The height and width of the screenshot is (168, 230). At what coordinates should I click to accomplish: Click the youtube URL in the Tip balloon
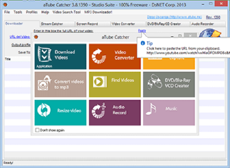188,53
